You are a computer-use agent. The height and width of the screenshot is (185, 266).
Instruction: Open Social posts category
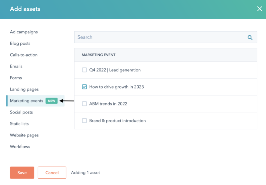point(21,112)
